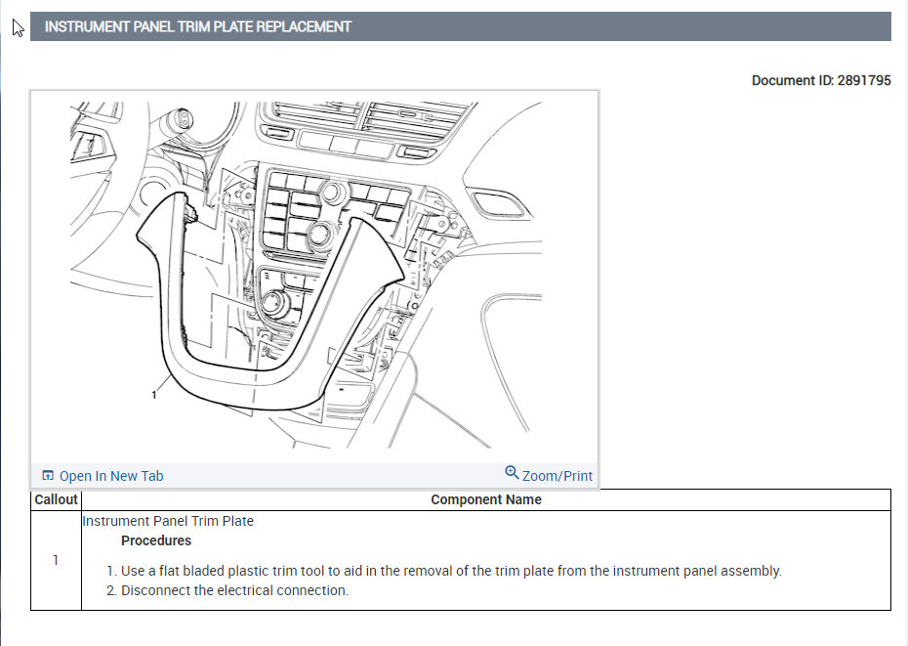Click callout label 1 in the diagram
The height and width of the screenshot is (646, 908).
point(154,395)
